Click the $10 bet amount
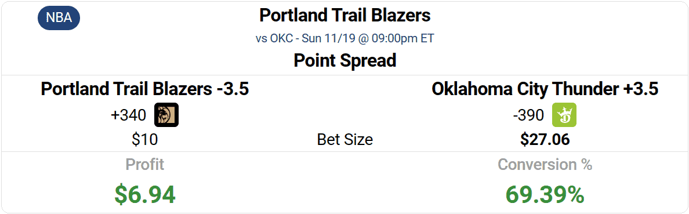The width and height of the screenshot is (689, 214). click(144, 140)
